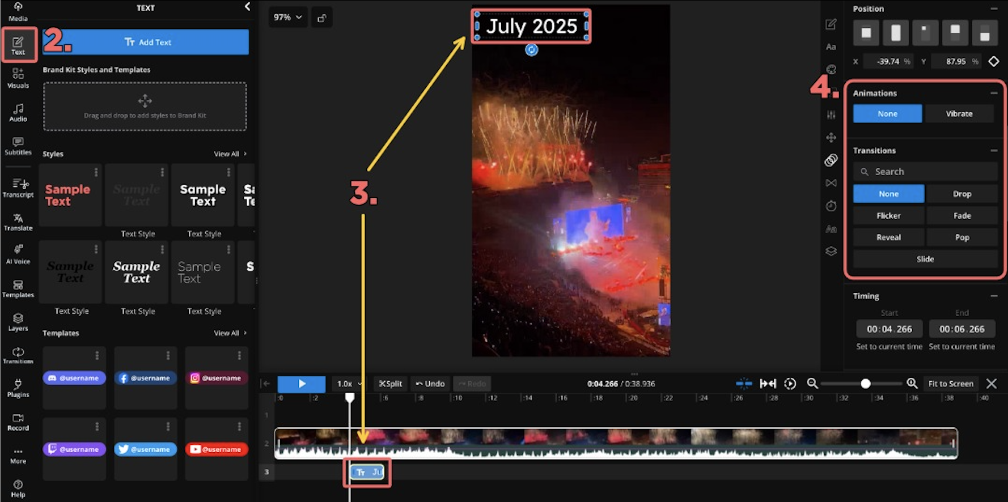Open the Media sidebar tab
1008x502 pixels.
tap(18, 11)
